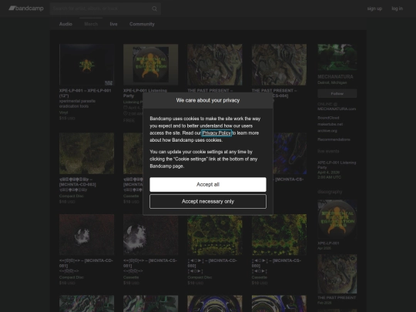416x312 pixels.
Task: Click the MCHNTA-CS-000 item title
Action: [x=277, y=263]
